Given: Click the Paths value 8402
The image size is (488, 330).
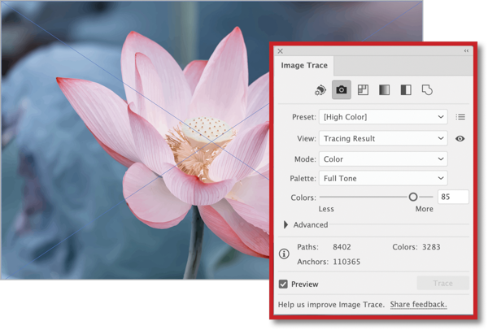Looking at the screenshot, I should 342,247.
